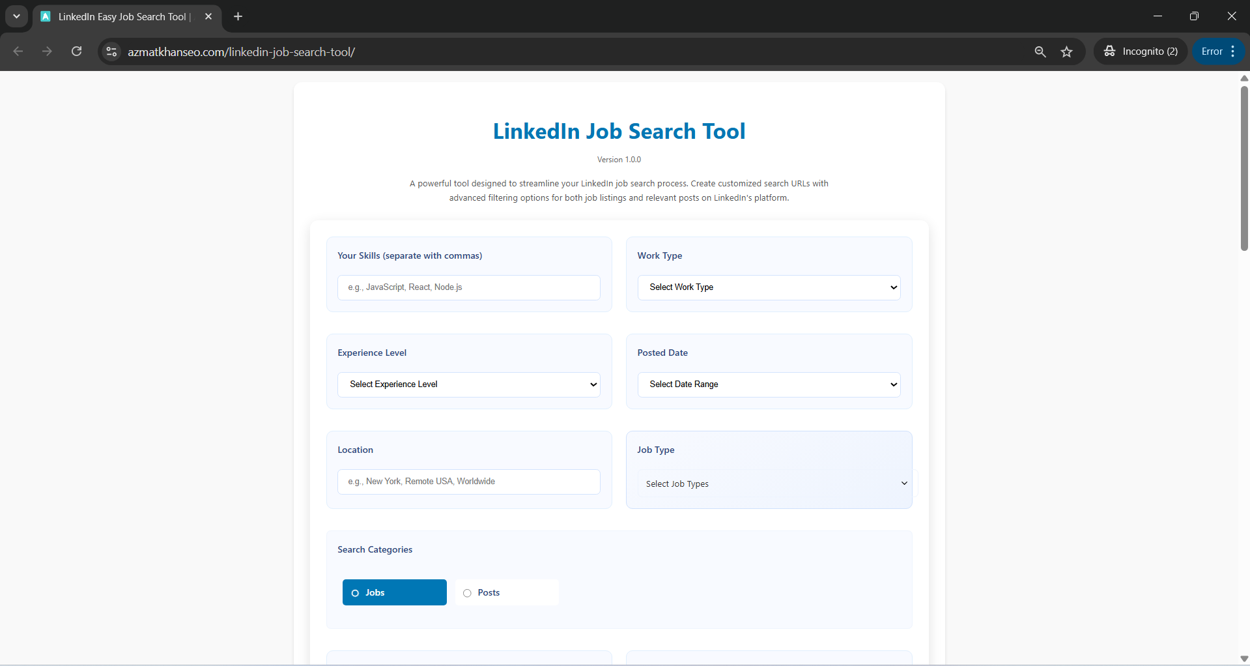Select the Posts search category
This screenshot has height=666, width=1250.
[507, 592]
